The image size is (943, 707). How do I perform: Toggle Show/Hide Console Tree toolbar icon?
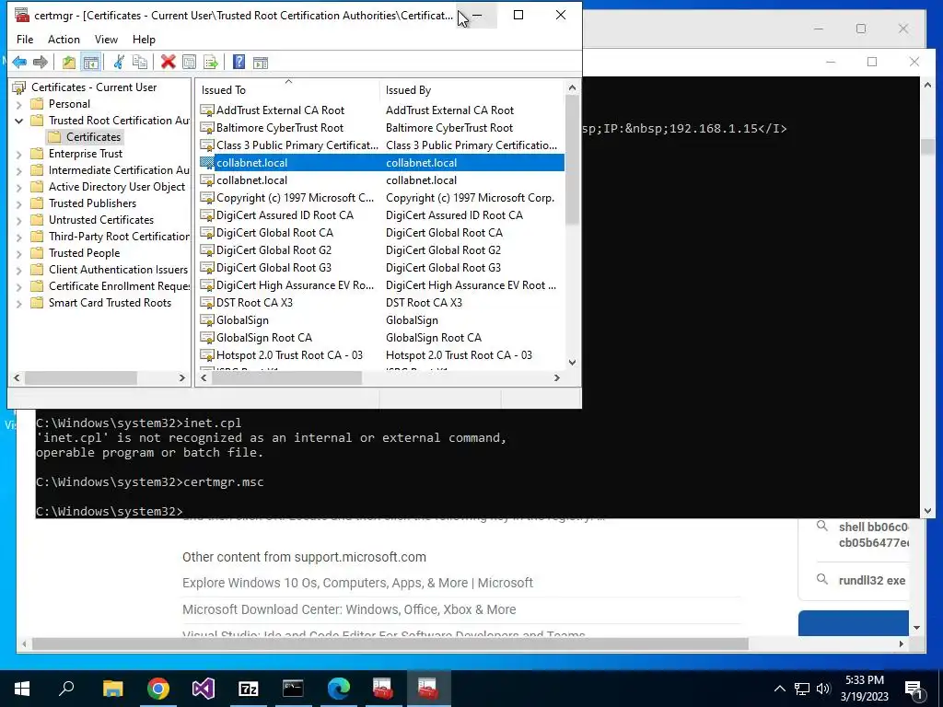tap(91, 62)
